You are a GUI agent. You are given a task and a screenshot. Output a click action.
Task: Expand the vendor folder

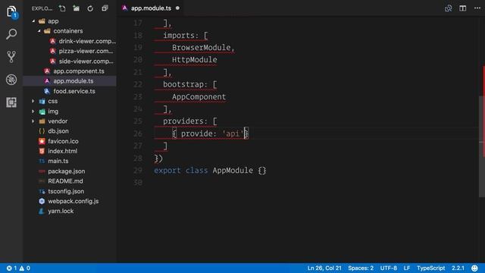click(33, 121)
